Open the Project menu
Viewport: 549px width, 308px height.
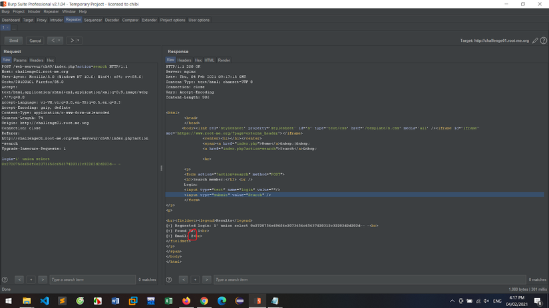click(19, 11)
